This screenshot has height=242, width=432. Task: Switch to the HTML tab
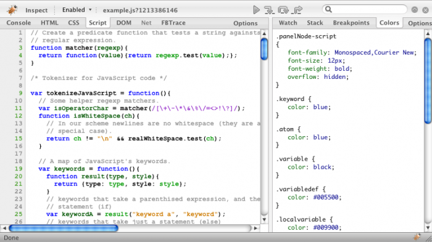(x=49, y=23)
